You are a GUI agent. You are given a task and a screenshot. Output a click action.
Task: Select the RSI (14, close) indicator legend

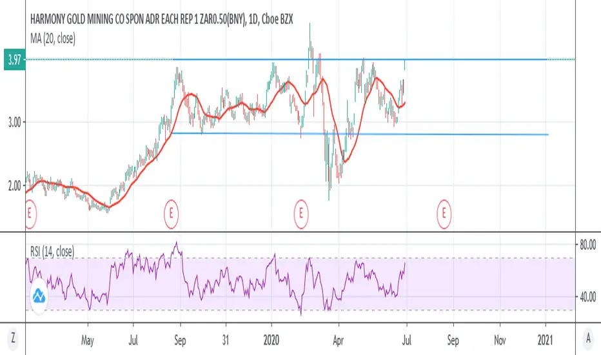[52, 252]
